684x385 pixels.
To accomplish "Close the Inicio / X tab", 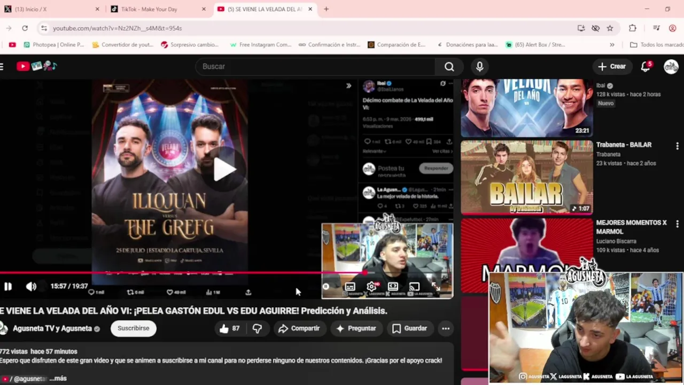I will (x=97, y=9).
